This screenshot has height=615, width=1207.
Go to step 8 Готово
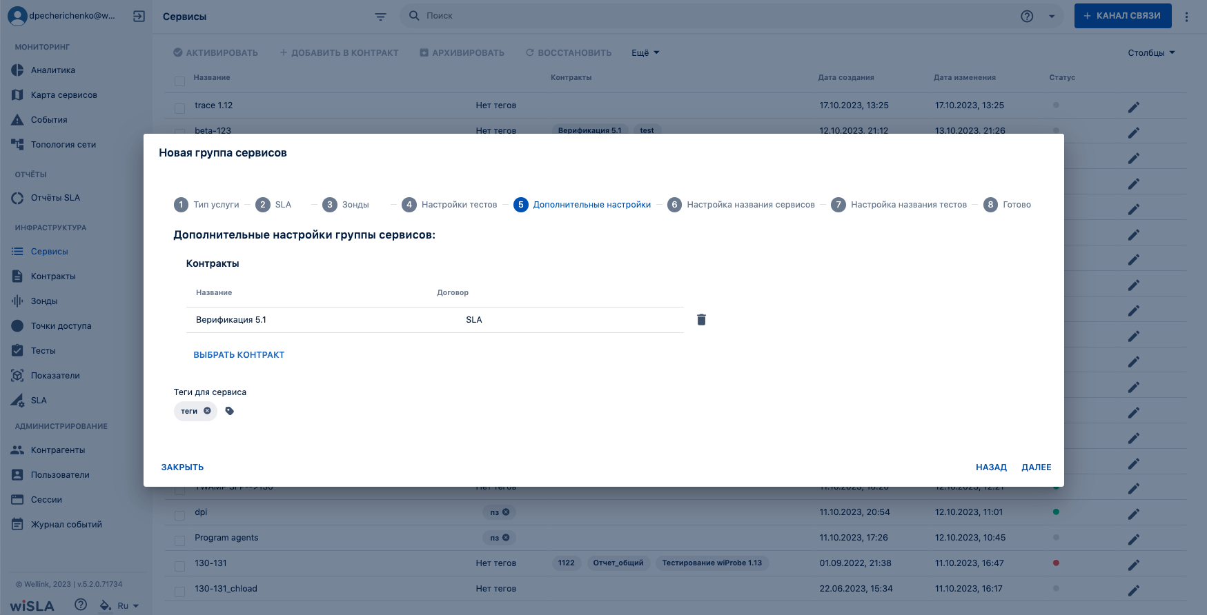1007,205
